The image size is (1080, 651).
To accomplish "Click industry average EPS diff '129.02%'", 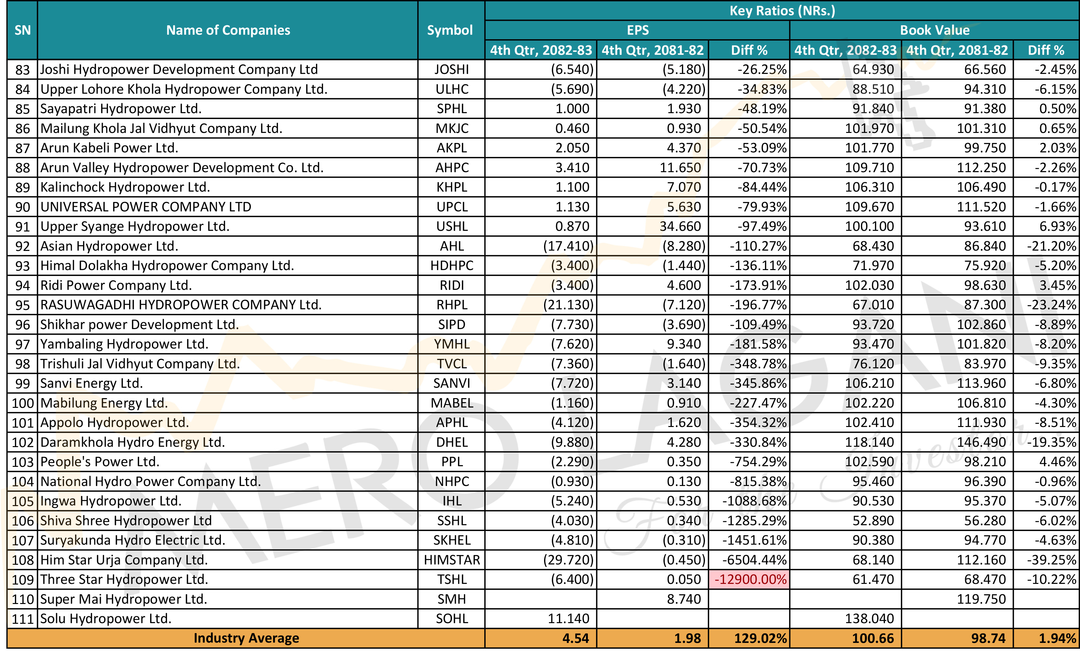I will 760,638.
